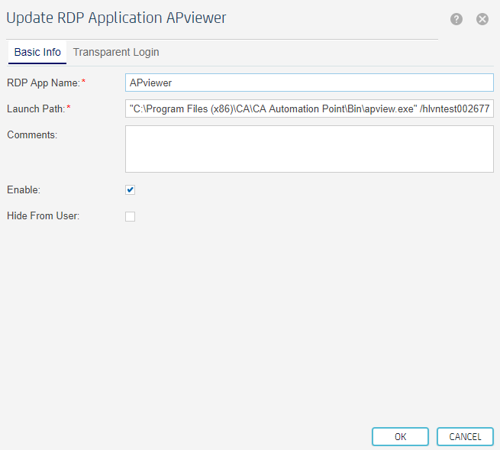500x450 pixels.
Task: Click the 'Comments:' label
Action: pos(33,134)
